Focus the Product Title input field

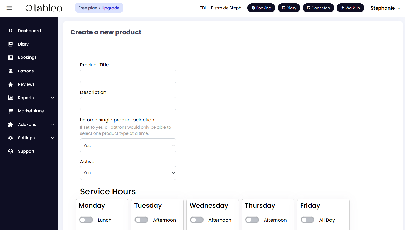128,76
